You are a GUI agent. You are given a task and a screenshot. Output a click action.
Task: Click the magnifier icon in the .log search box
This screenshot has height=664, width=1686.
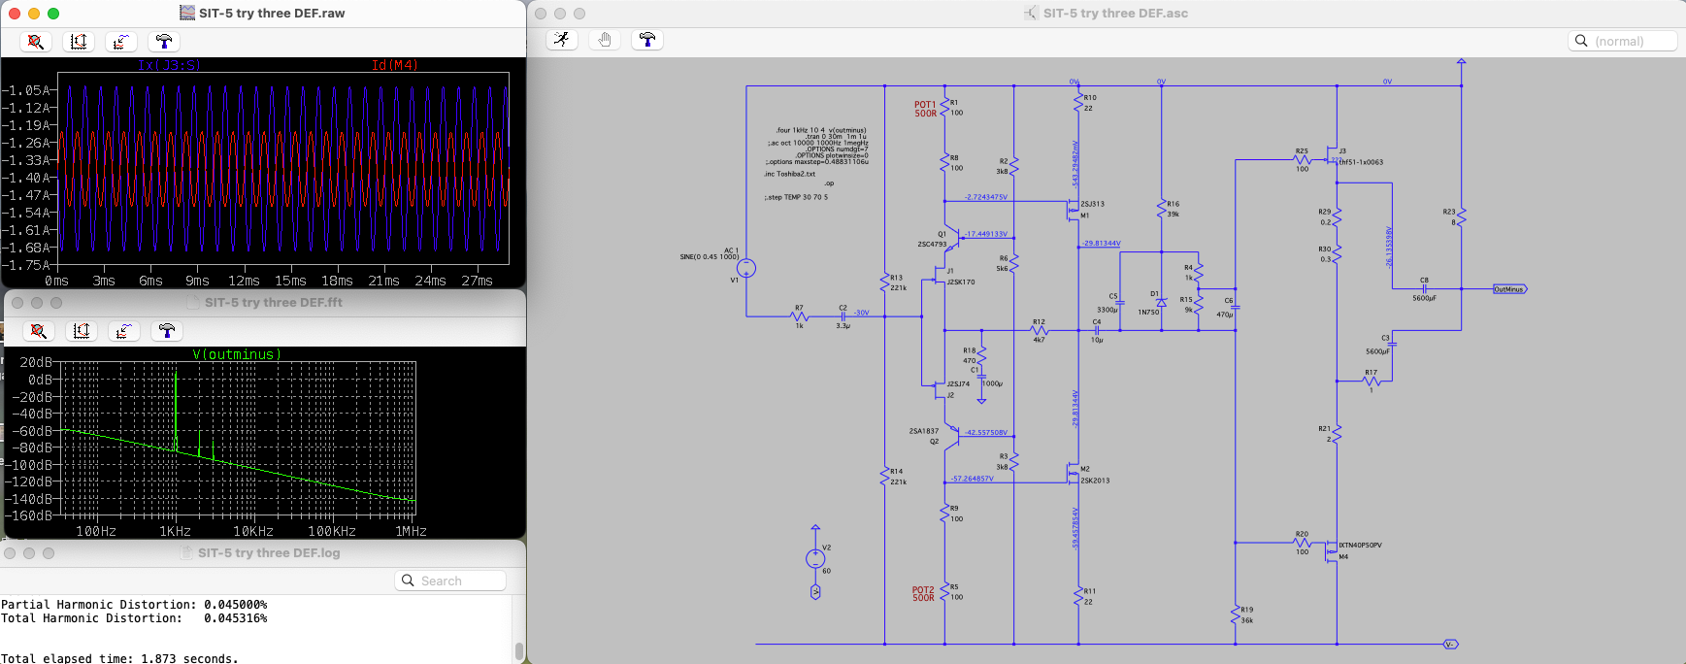408,581
